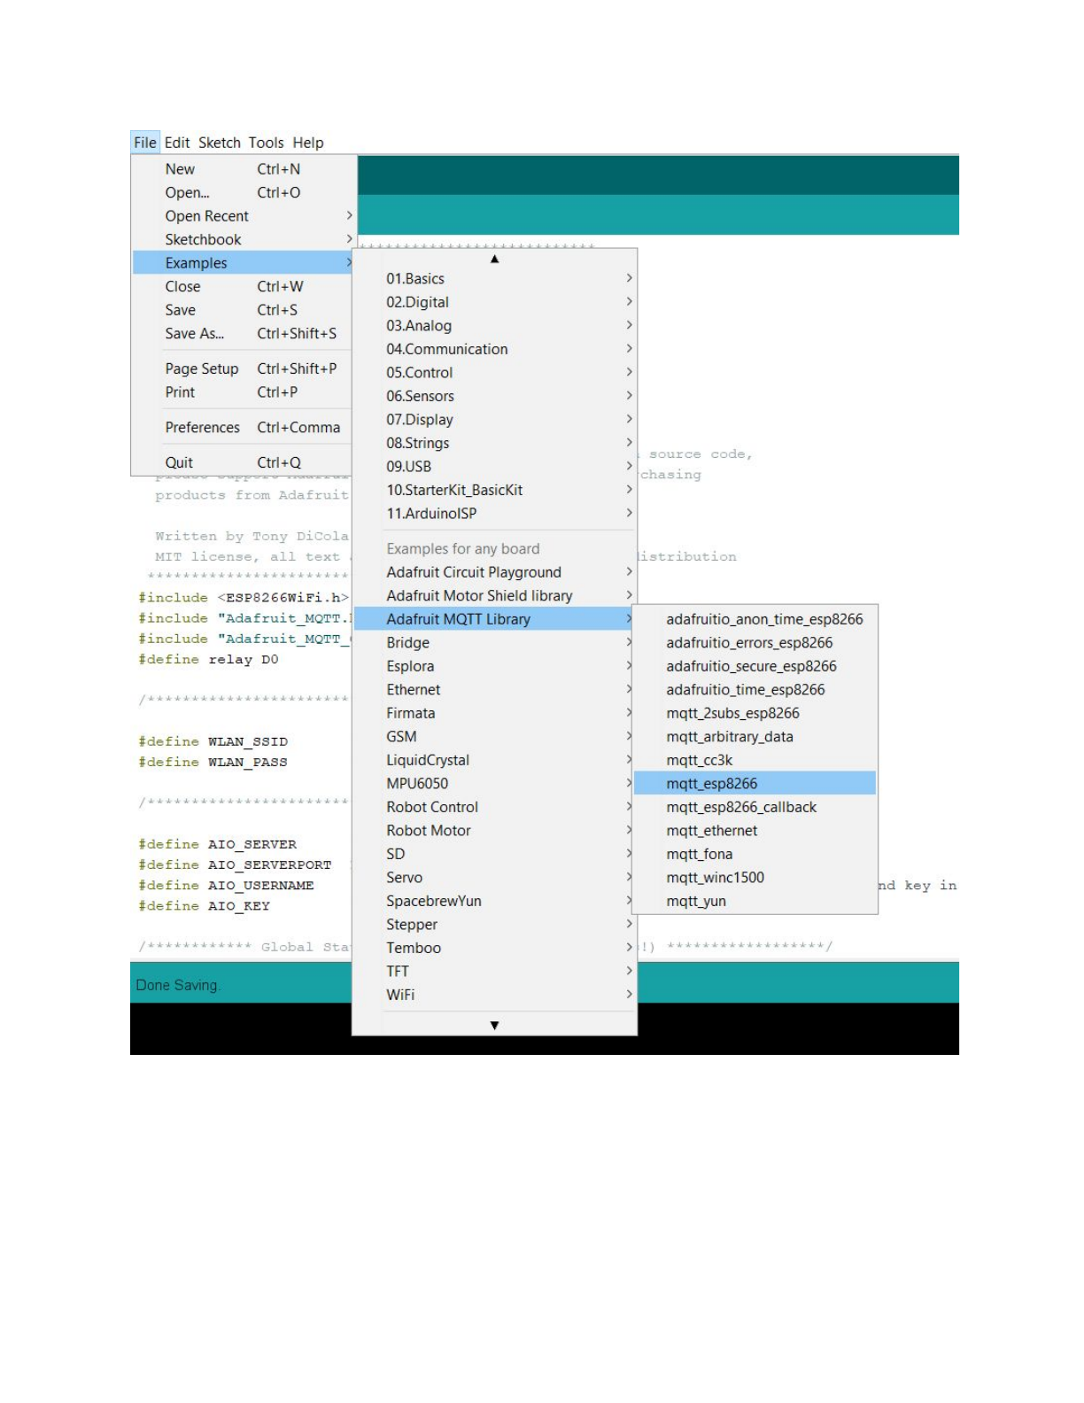Viewport: 1084px width, 1403px height.
Task: Open 11.ArduinoISP submenu
Action: (x=494, y=513)
